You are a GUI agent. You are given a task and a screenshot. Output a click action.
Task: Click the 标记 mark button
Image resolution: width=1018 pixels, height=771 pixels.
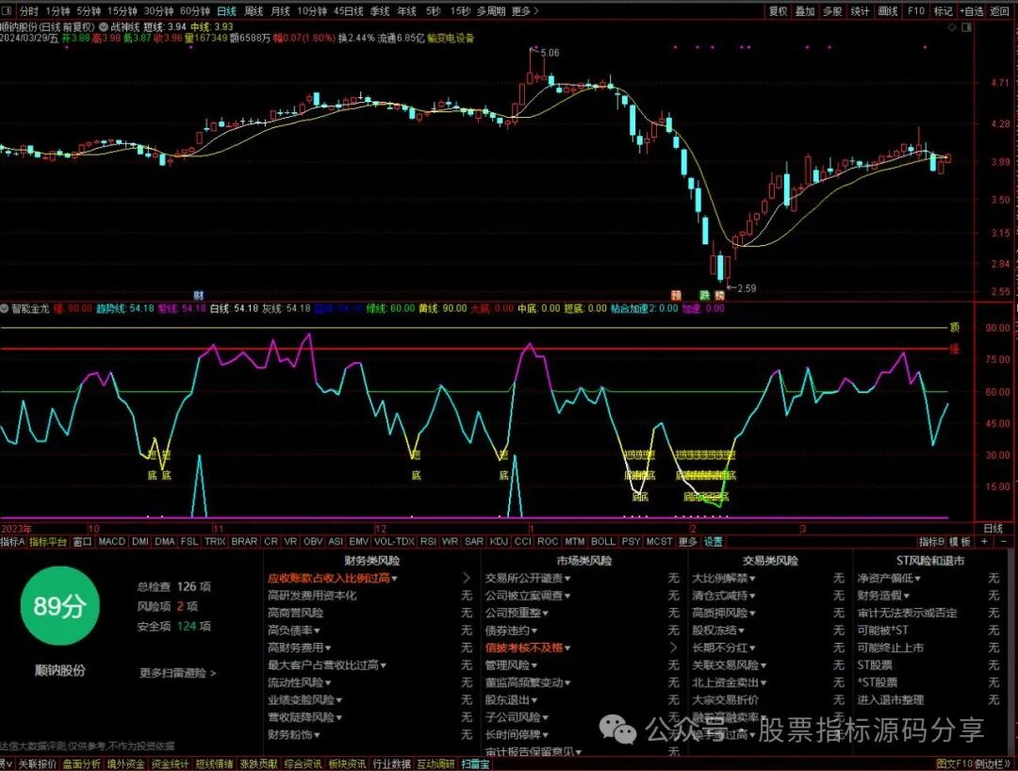[943, 11]
